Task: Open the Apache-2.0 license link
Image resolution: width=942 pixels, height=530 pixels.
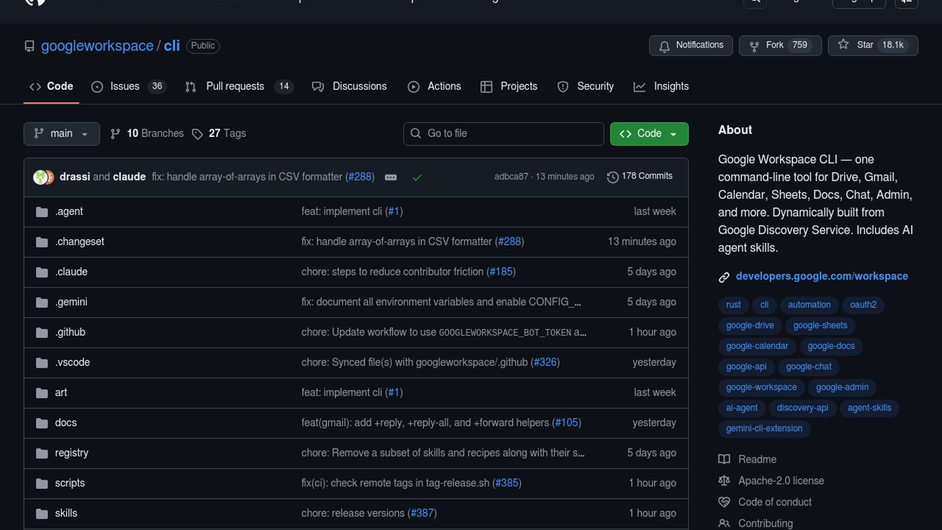Action: pos(781,481)
